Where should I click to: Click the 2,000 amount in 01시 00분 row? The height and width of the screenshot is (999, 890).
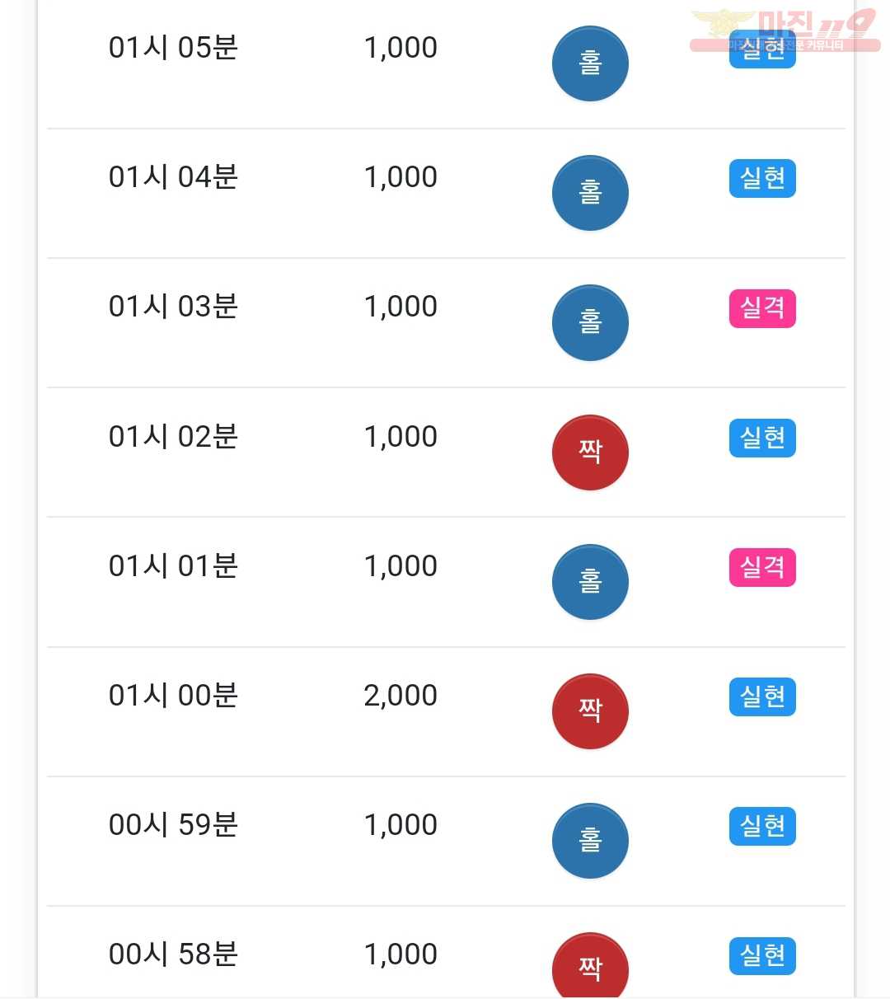[x=400, y=696]
